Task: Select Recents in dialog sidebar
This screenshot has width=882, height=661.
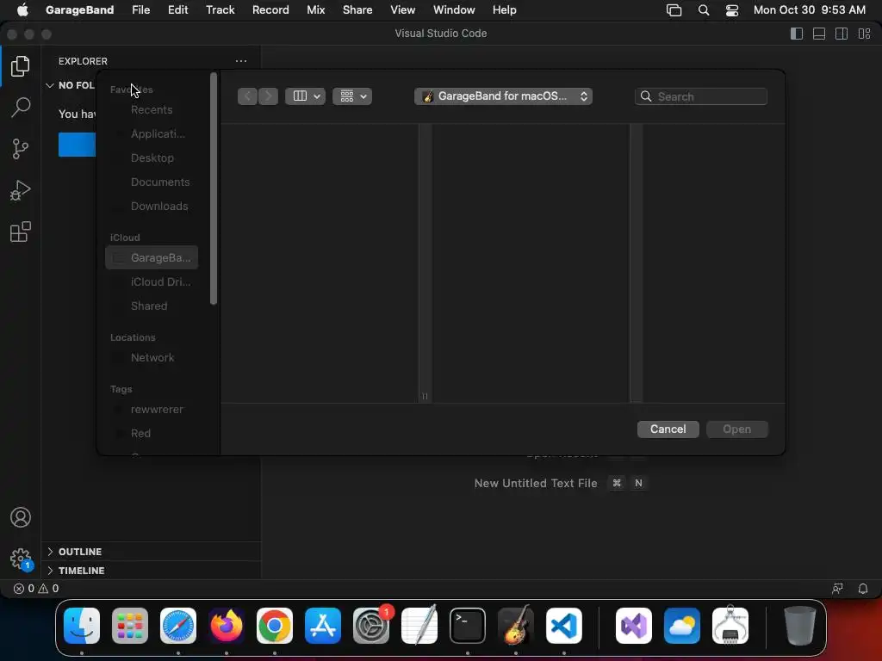Action: click(152, 109)
